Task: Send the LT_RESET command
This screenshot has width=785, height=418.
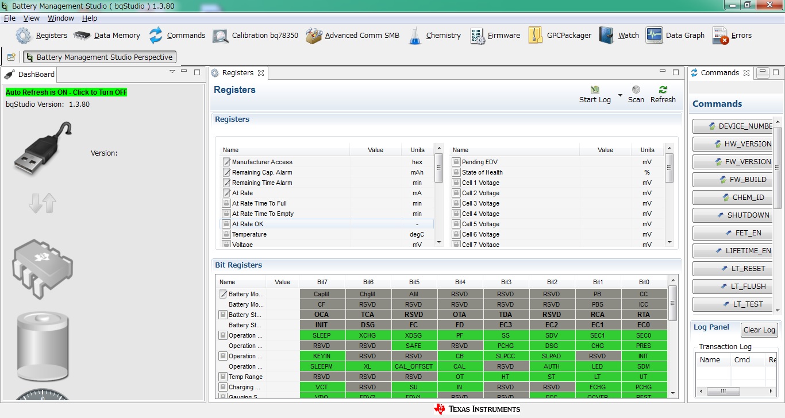Action: 733,269
